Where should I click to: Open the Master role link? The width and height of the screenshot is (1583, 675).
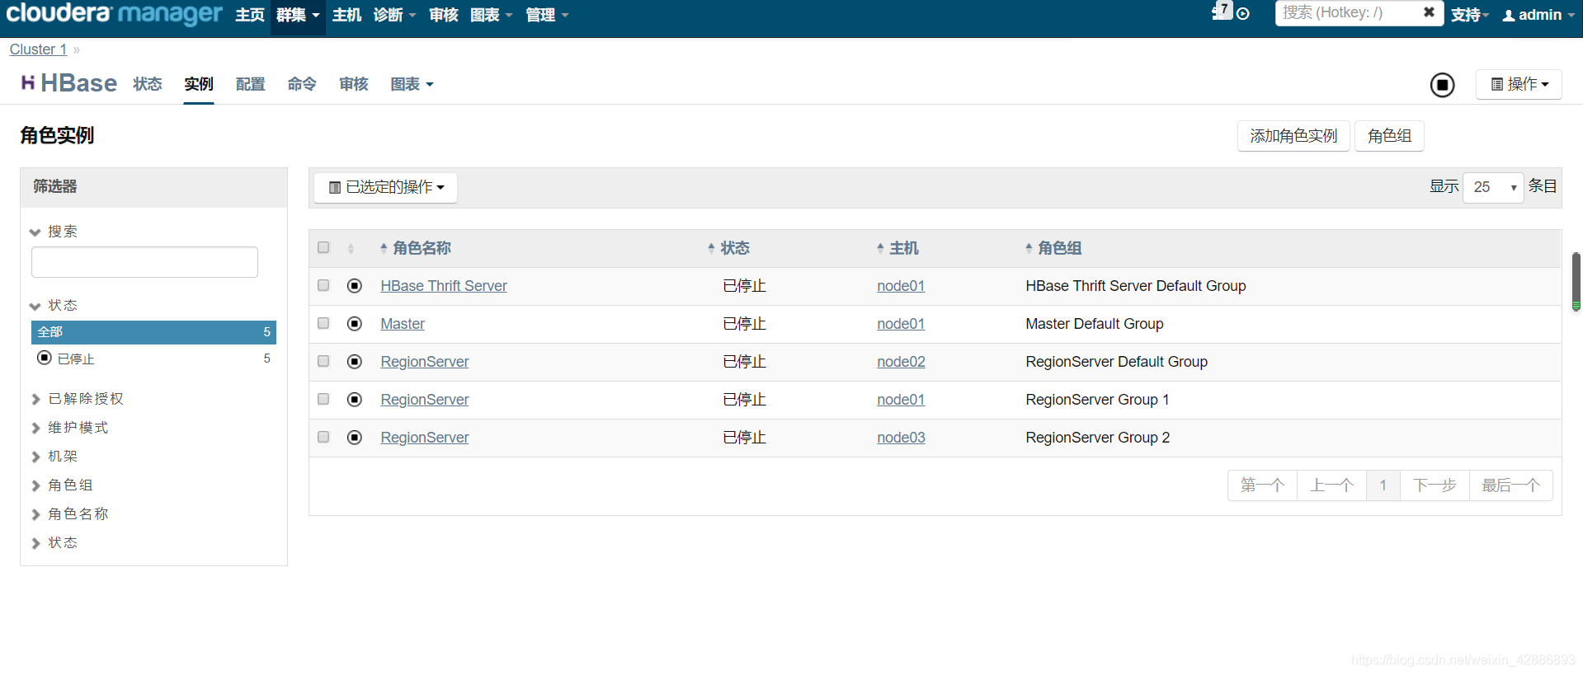tap(403, 324)
